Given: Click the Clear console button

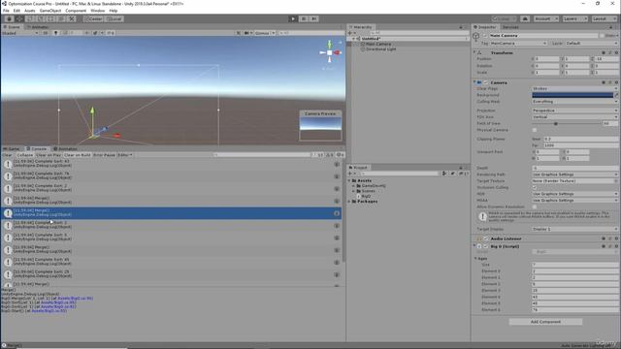Looking at the screenshot, I should tap(7, 155).
